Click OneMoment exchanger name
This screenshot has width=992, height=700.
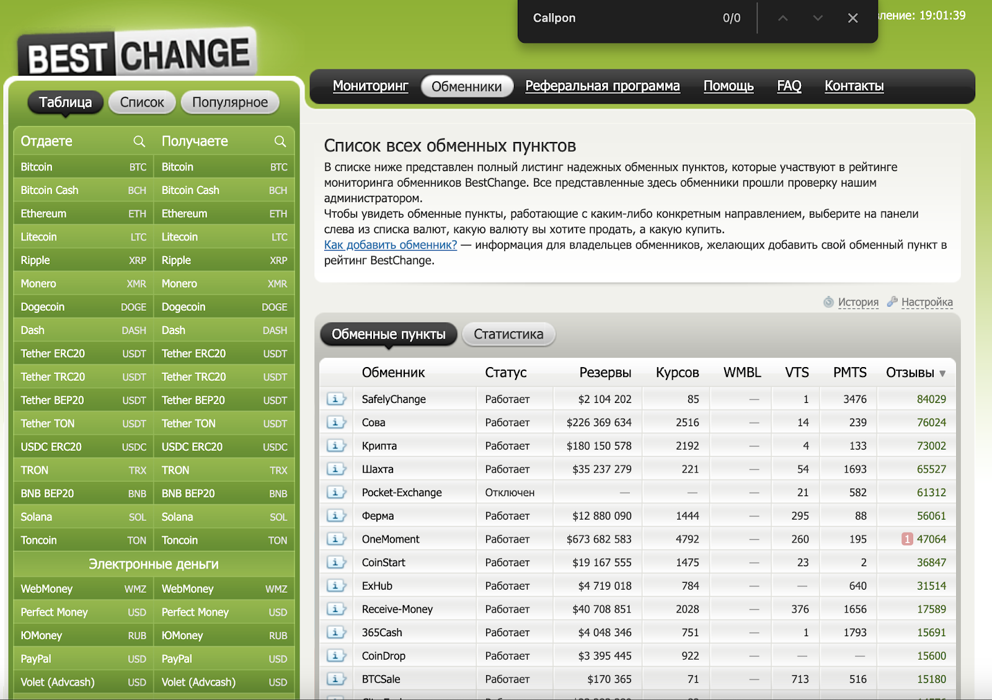391,539
